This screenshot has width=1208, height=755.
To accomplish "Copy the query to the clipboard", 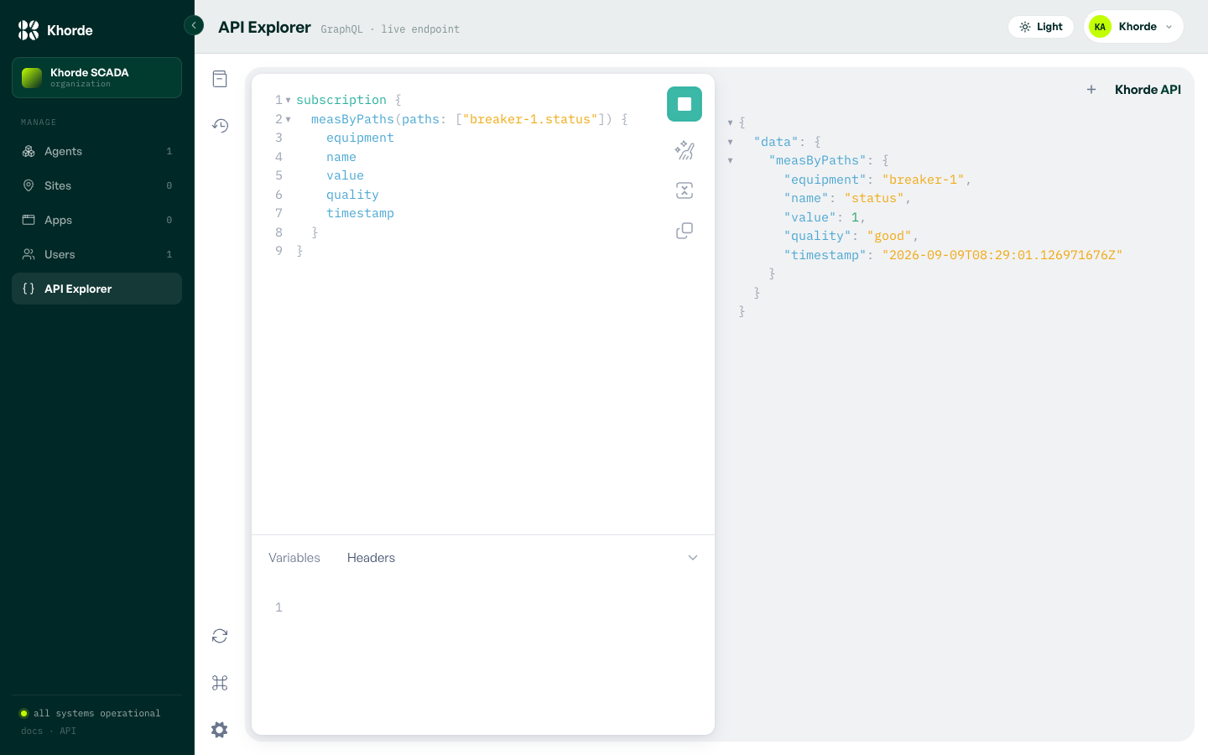I will pos(685,231).
